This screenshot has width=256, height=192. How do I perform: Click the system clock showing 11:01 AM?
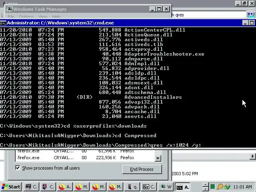point(242,187)
